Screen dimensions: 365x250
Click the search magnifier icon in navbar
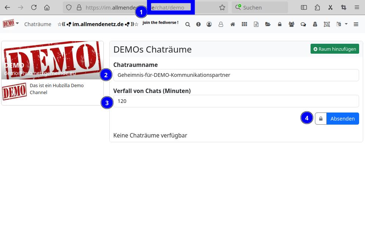[x=188, y=24]
